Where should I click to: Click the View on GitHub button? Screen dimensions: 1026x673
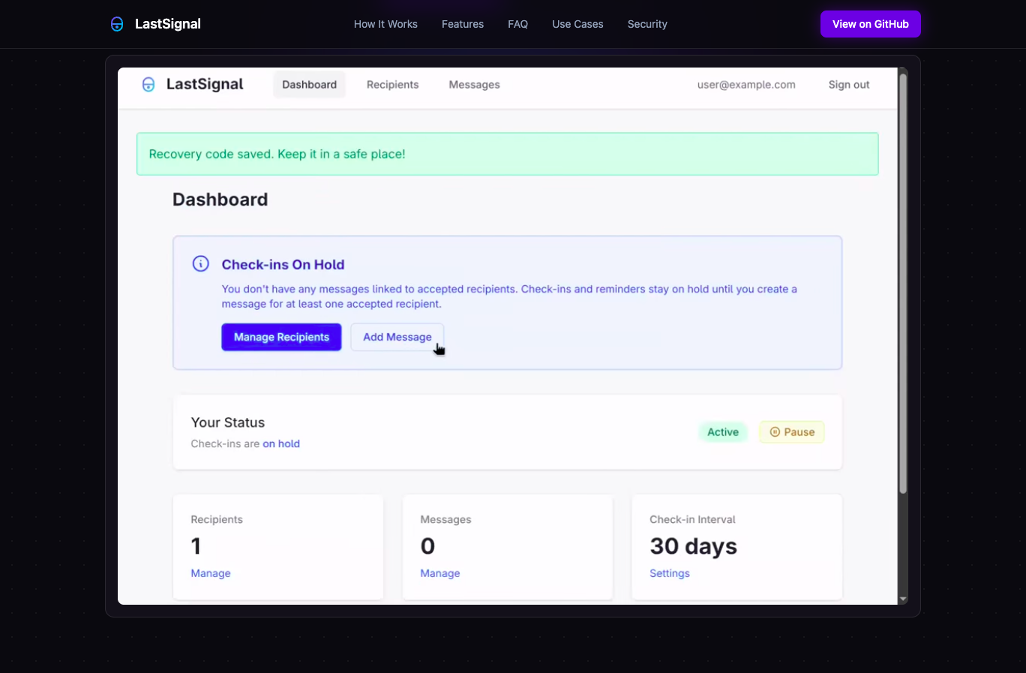coord(870,24)
